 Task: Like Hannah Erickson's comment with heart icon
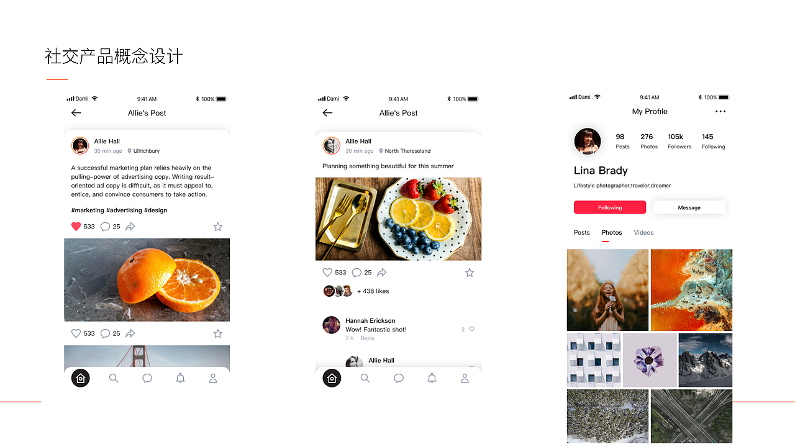point(472,329)
